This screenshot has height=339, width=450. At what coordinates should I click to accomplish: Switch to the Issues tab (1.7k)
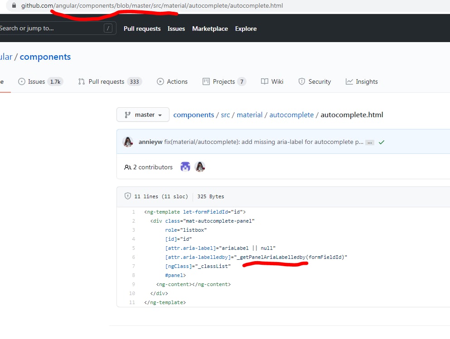[40, 81]
